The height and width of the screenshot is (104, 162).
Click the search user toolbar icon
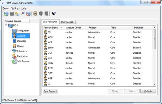click(23, 14)
